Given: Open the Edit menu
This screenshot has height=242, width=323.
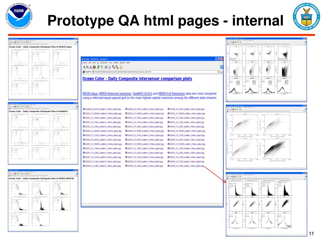Looking at the screenshot, I should [90, 63].
